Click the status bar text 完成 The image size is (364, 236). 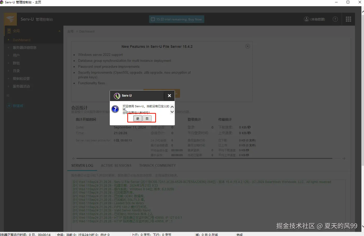coord(240,234)
